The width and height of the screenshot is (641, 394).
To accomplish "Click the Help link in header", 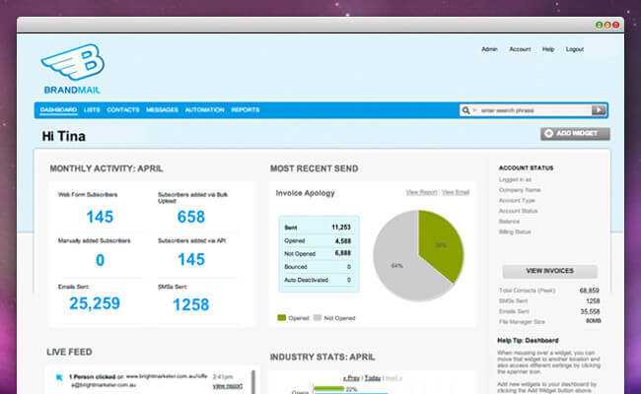I will pyautogui.click(x=548, y=49).
